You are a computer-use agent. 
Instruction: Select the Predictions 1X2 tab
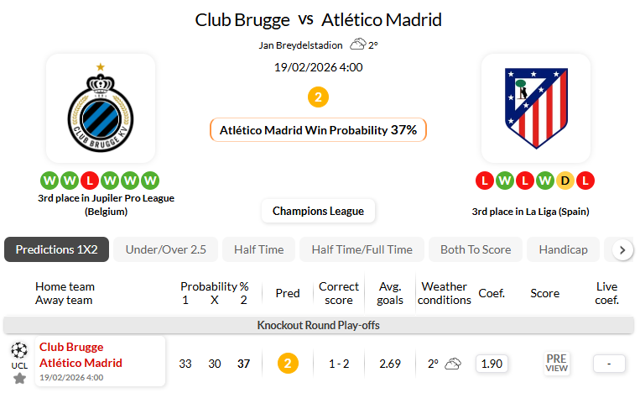tap(56, 249)
